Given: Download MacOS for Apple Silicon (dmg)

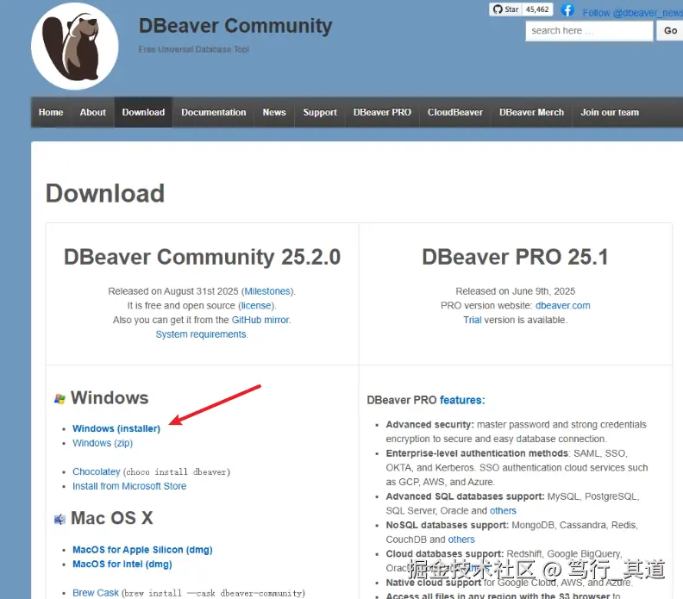Looking at the screenshot, I should tap(142, 550).
